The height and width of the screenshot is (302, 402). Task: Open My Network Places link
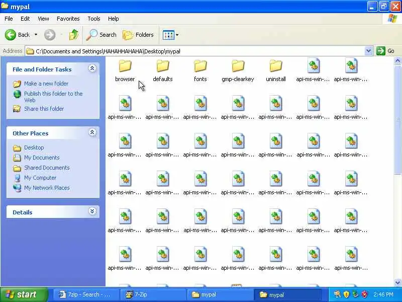47,188
